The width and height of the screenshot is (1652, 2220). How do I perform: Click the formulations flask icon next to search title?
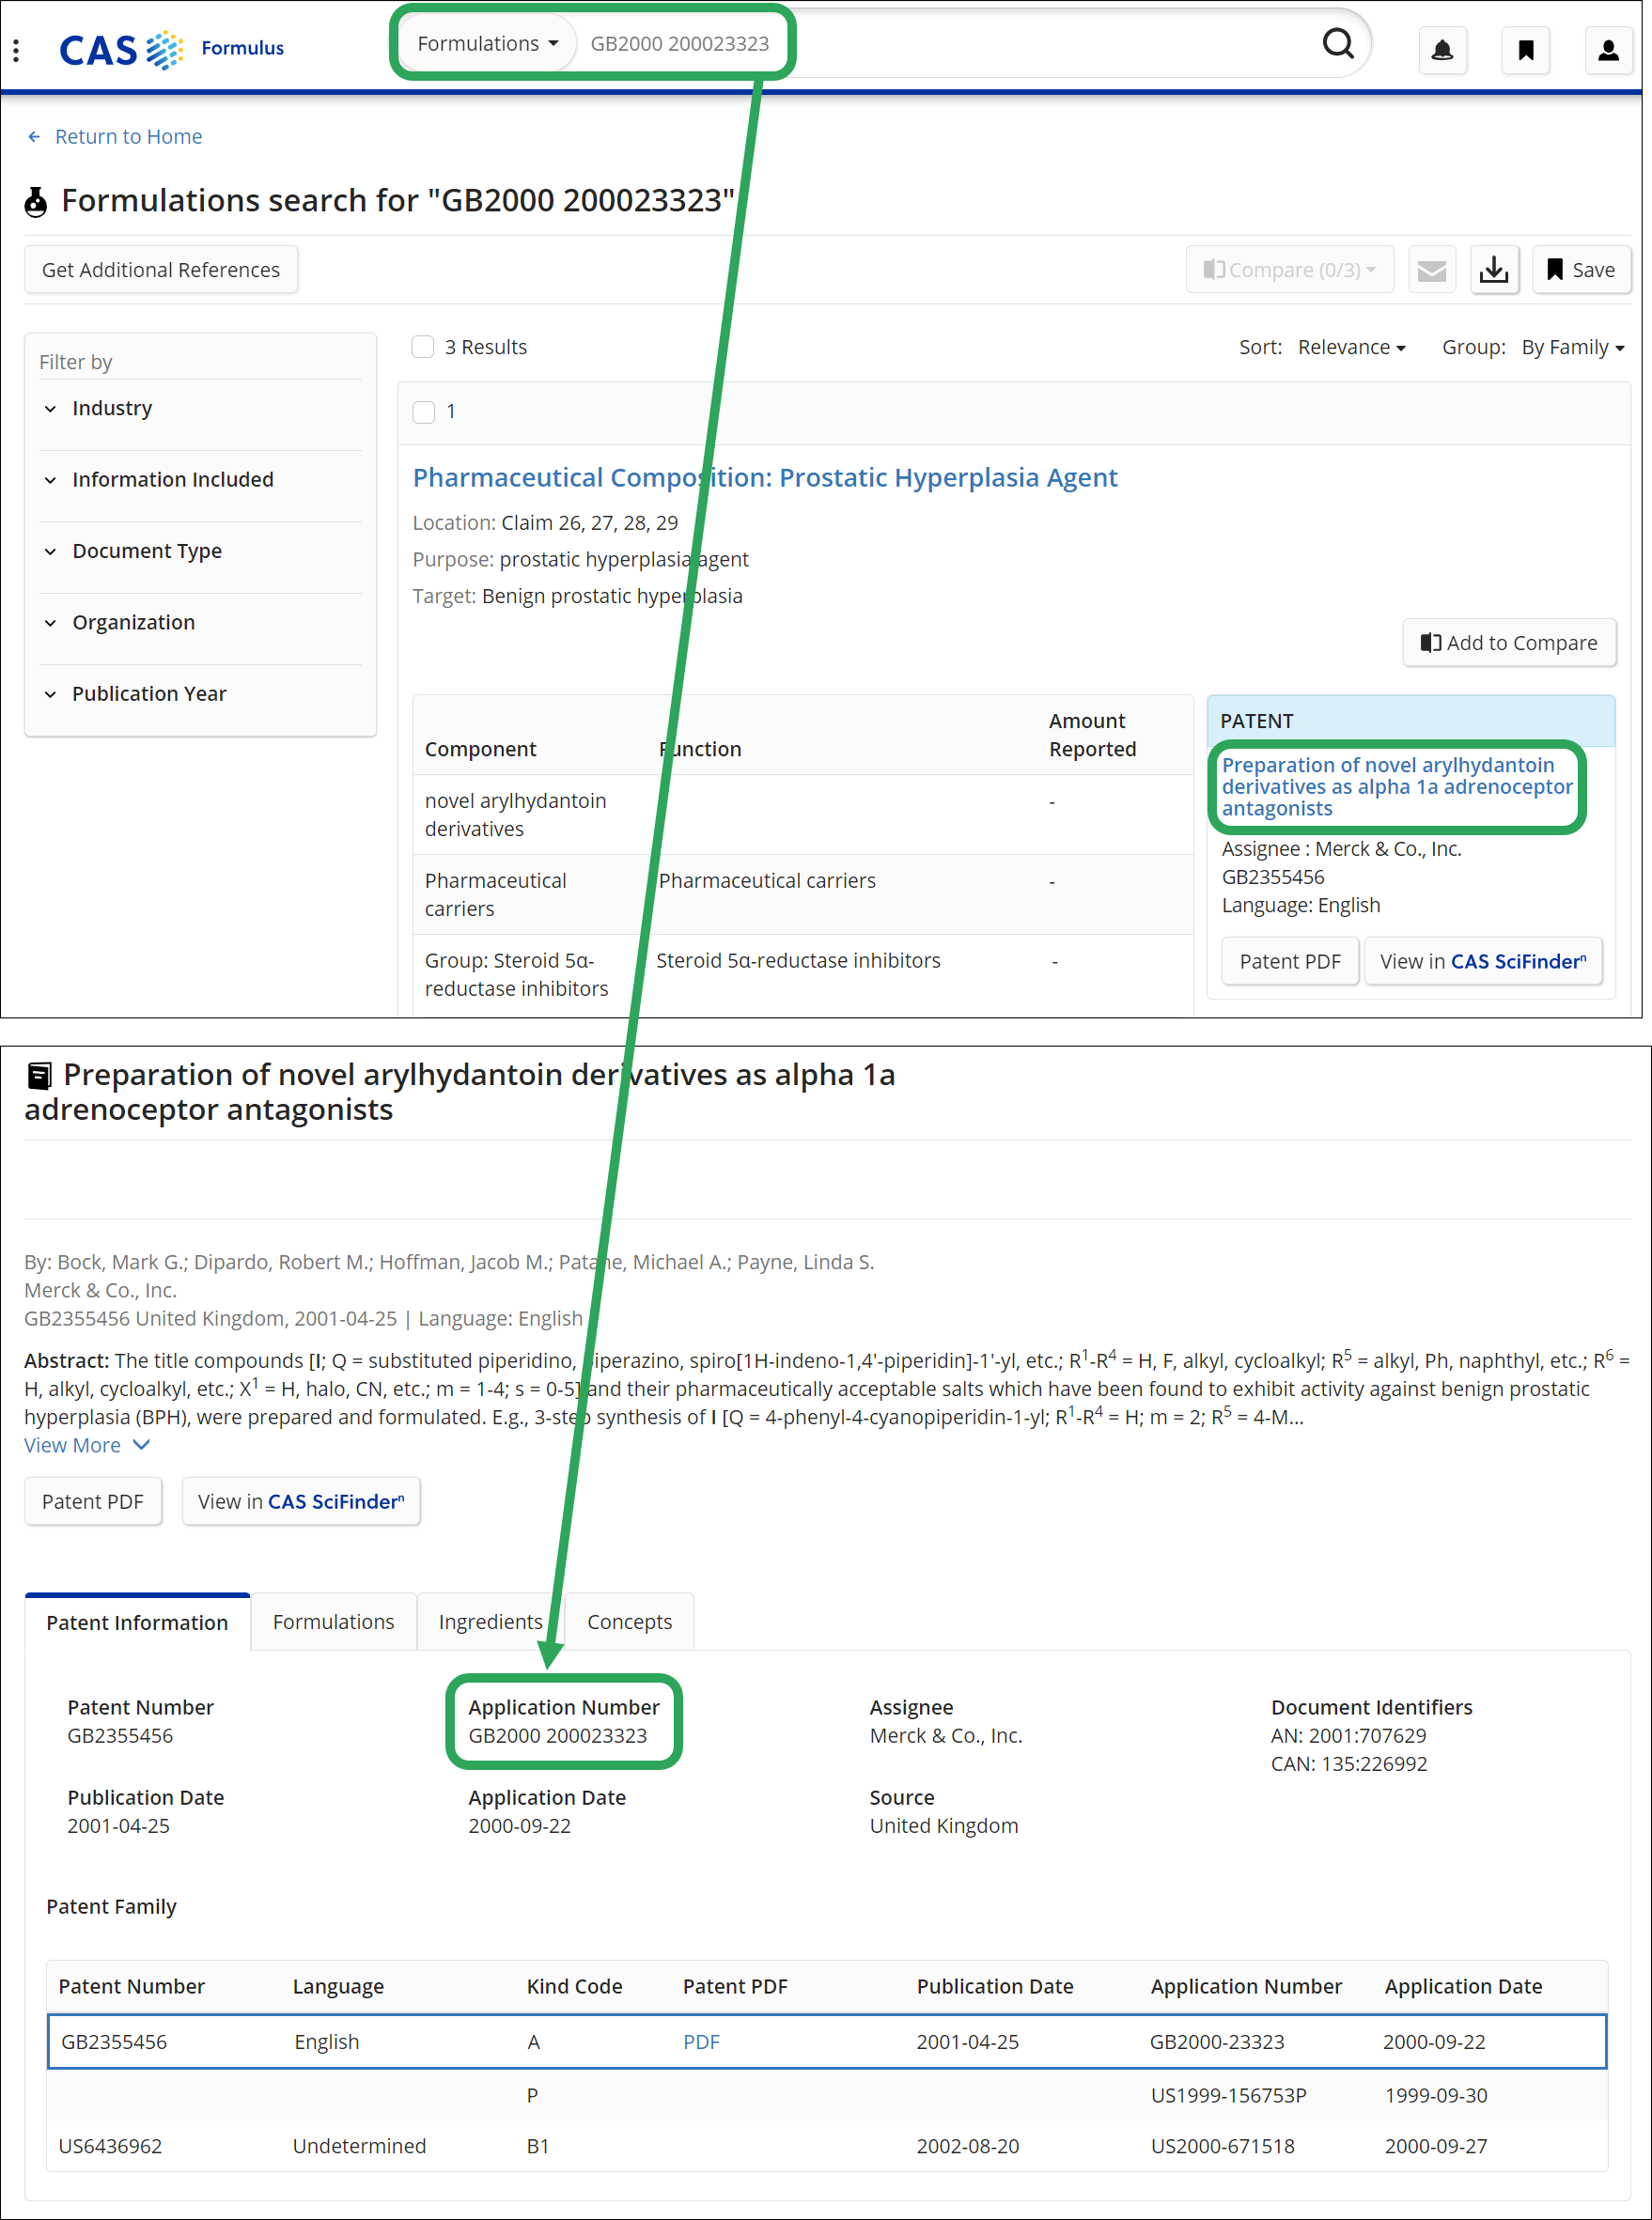(x=36, y=202)
